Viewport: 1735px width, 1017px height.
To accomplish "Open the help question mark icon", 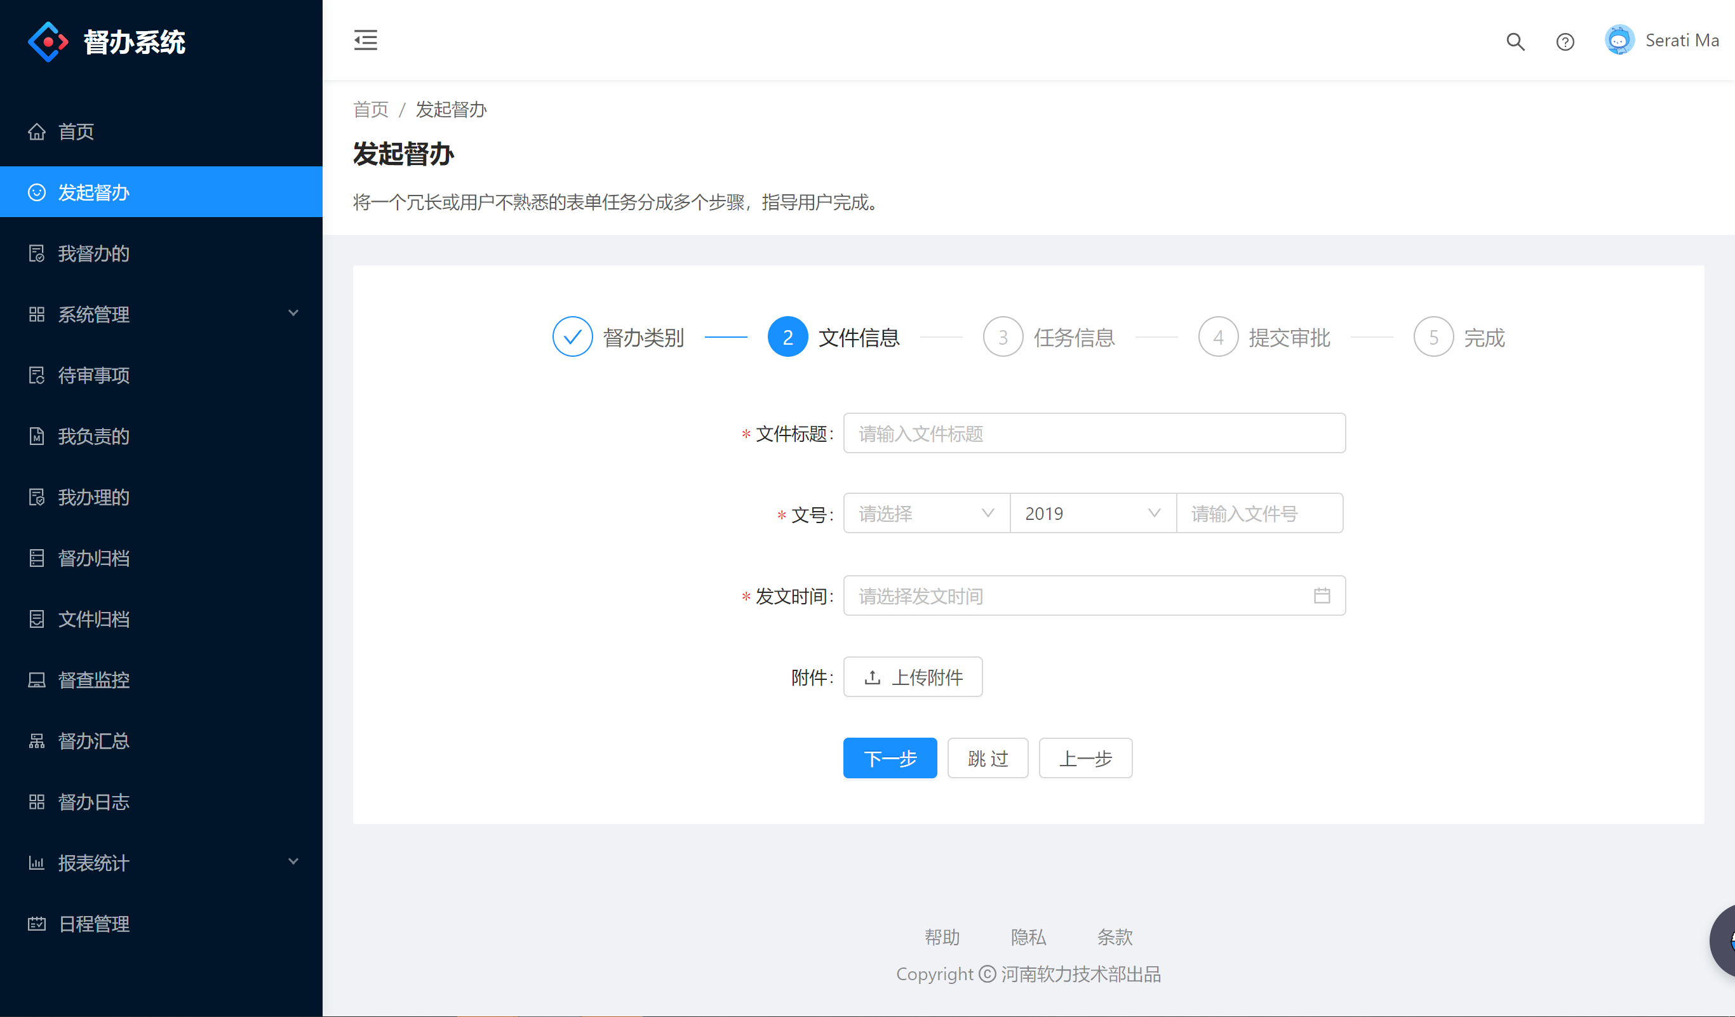I will pyautogui.click(x=1564, y=42).
